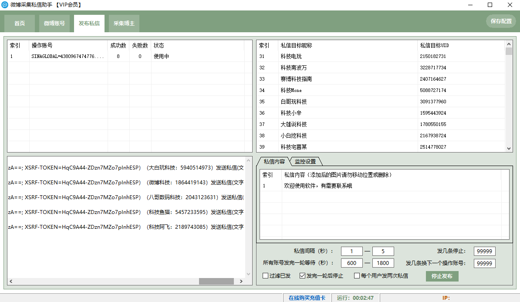Screen dimensions: 520x302
Task: Open the 微博账号 tab
Action: [54, 24]
